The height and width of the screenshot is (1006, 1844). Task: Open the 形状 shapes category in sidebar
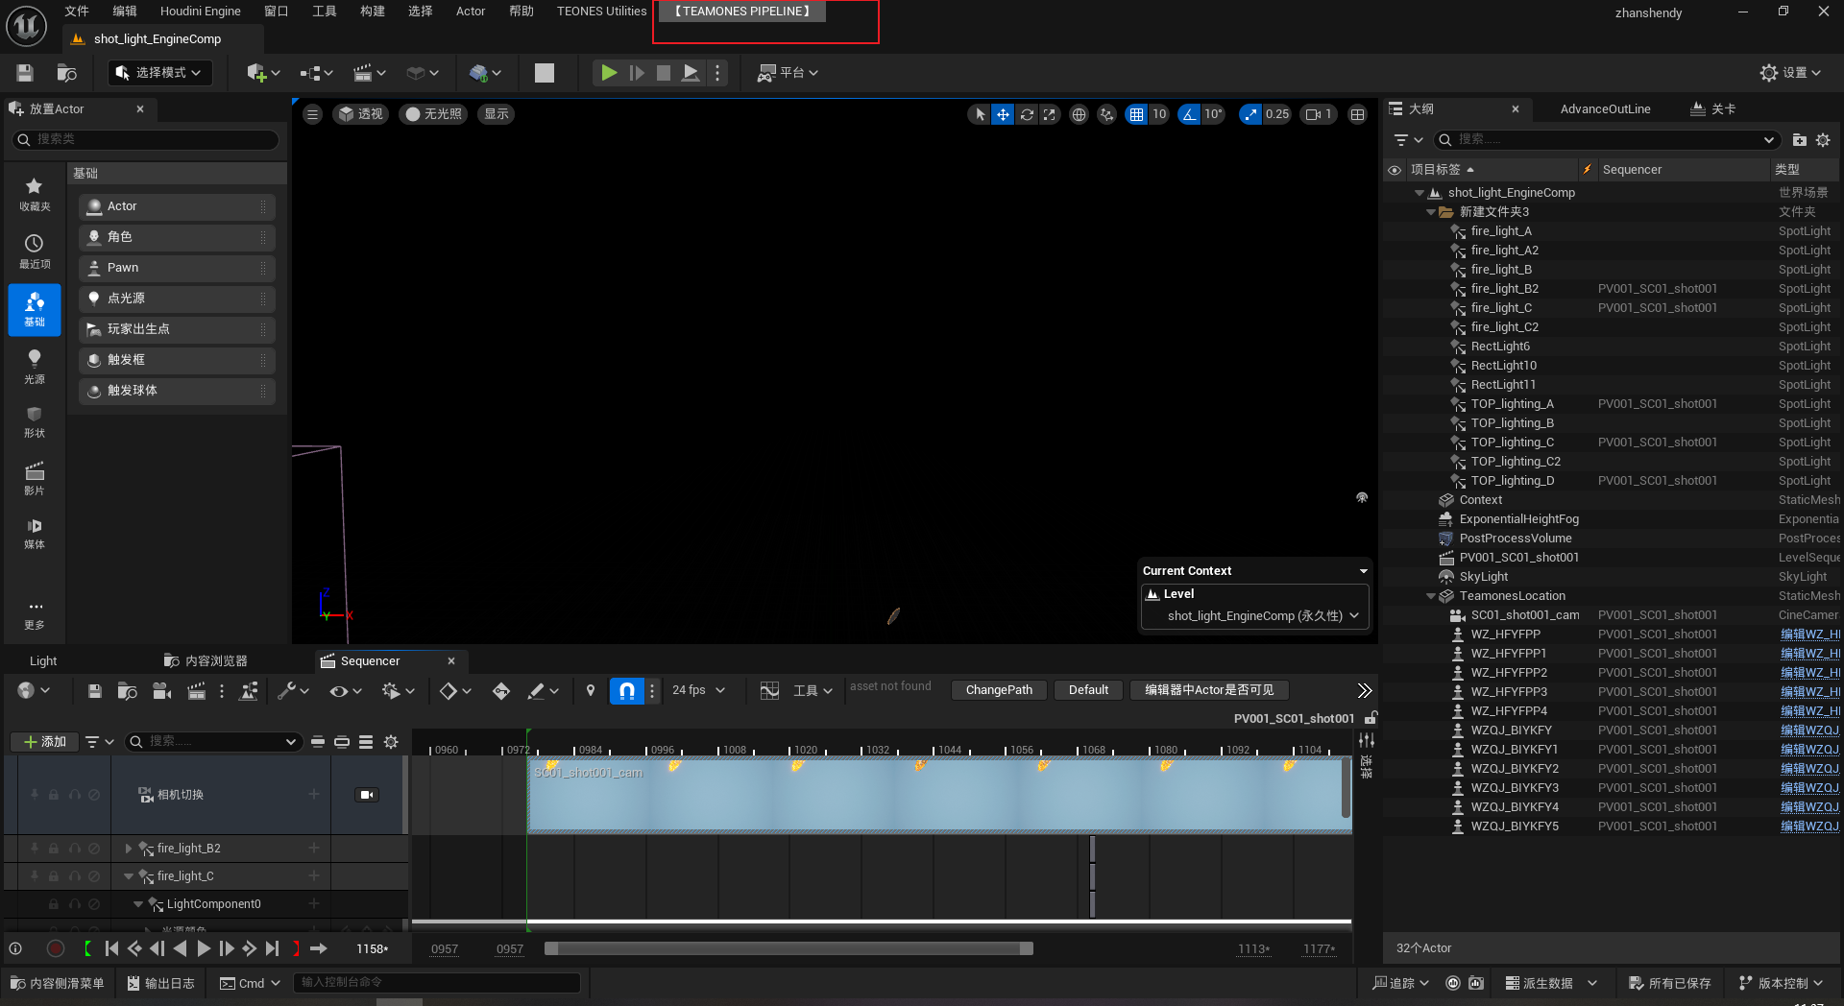35,421
